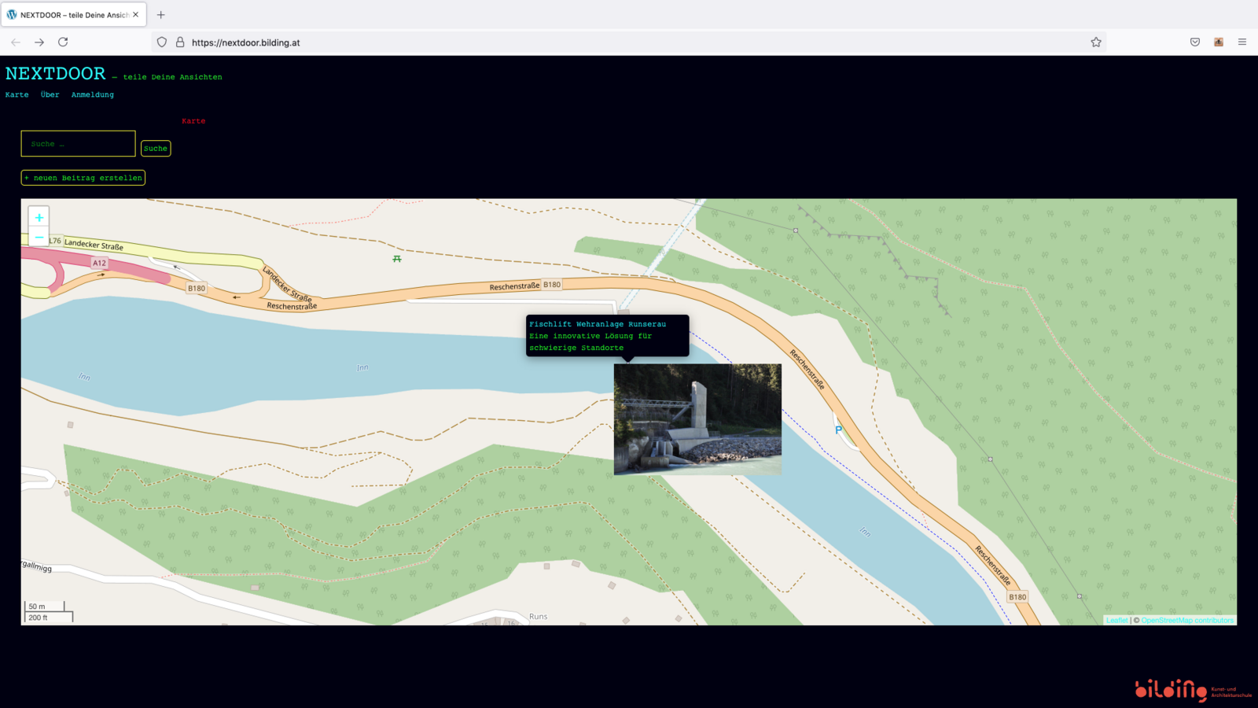Viewport: 1258px width, 708px height.
Task: Click the shield tracking protection icon
Action: (162, 42)
